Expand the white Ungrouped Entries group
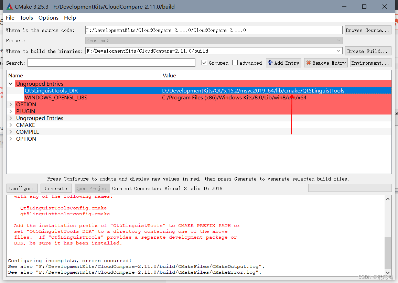Screen dimensions: 398x283 (x=11, y=118)
